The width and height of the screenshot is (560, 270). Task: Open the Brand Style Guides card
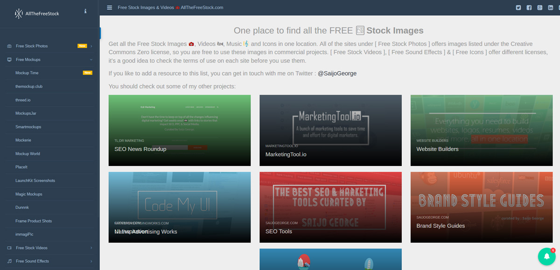(x=482, y=208)
